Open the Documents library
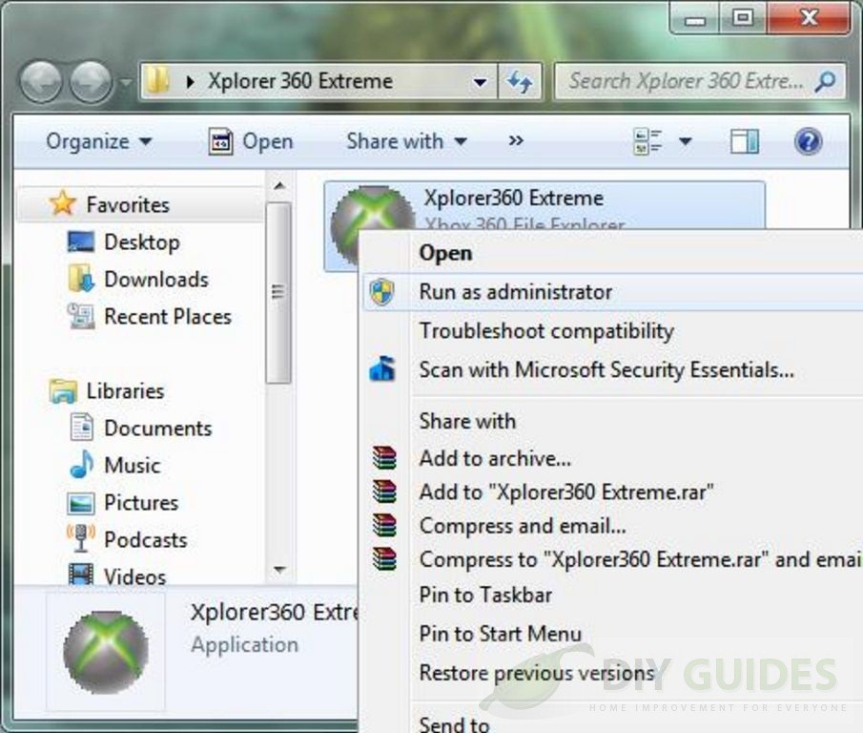Screen dimensions: 863x733 (x=158, y=429)
